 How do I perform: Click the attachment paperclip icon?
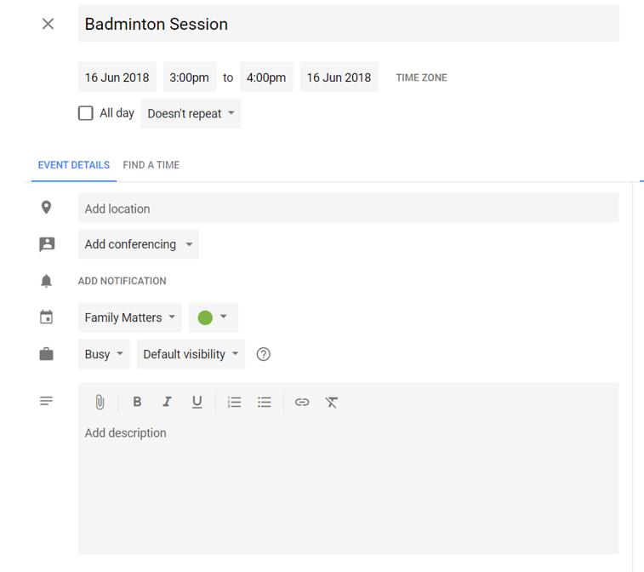[x=100, y=402]
